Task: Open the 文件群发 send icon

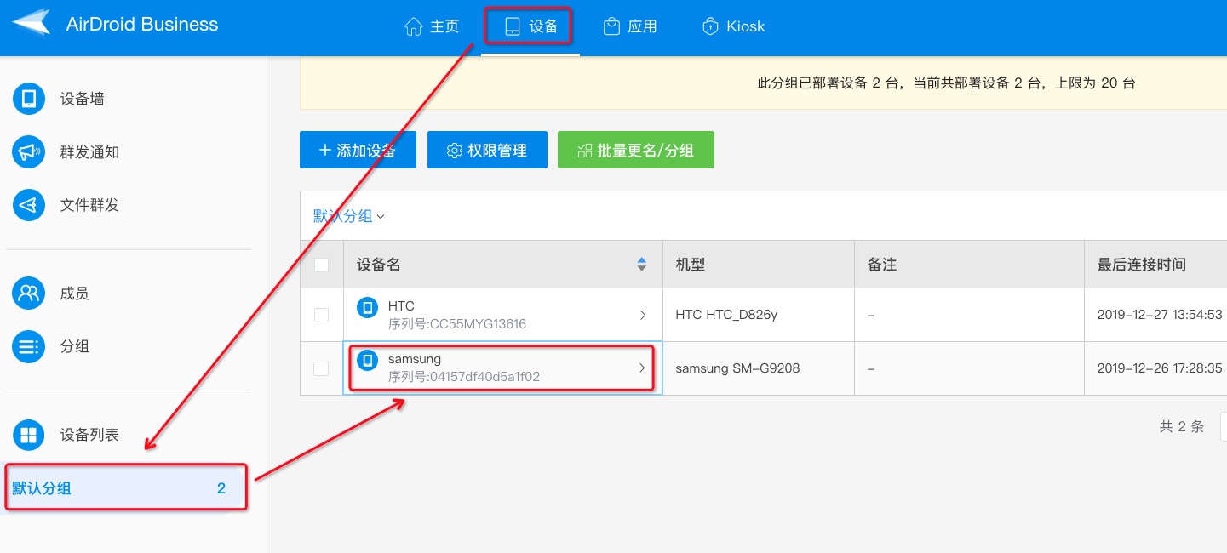Action: (29, 205)
